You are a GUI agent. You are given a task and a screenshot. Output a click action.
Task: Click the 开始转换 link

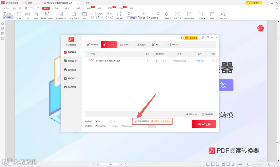pyautogui.click(x=199, y=61)
